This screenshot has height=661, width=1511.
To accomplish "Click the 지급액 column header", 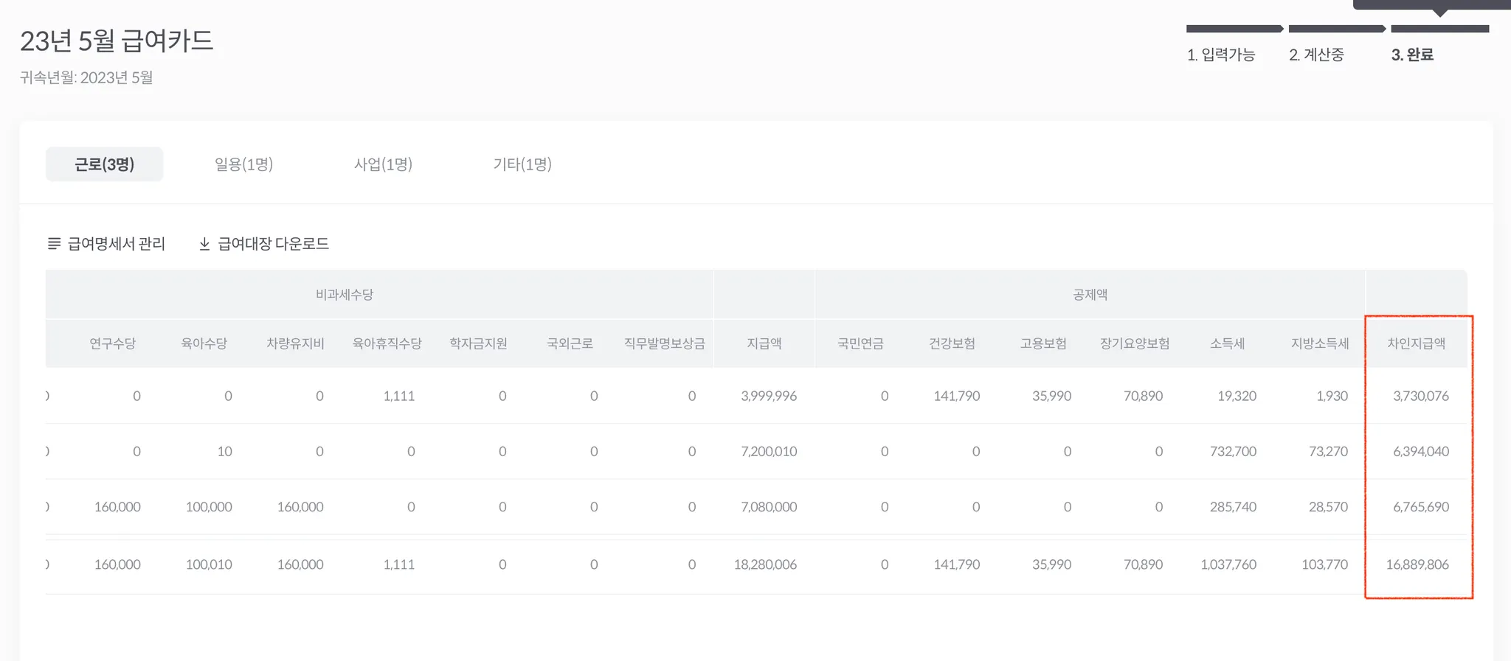I will click(x=764, y=343).
